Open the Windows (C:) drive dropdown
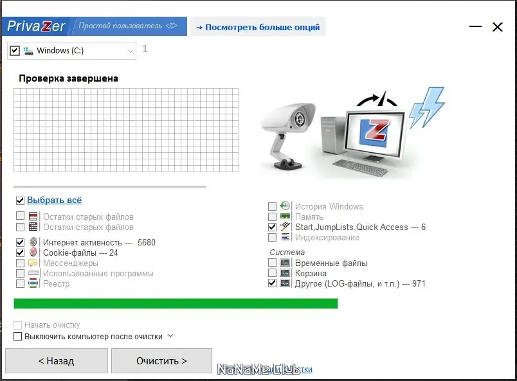 [131, 51]
